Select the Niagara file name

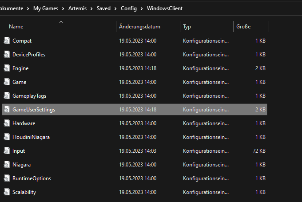coord(21,165)
